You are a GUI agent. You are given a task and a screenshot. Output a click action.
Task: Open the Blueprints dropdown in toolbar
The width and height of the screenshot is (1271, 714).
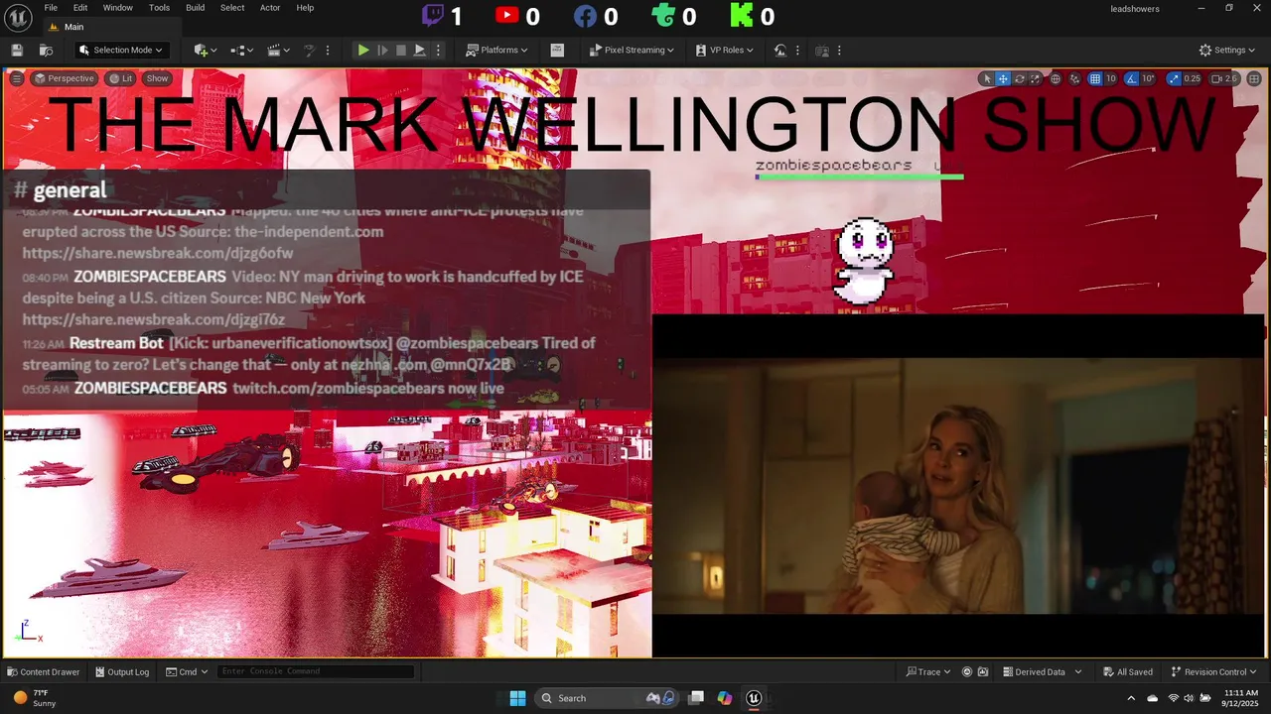pos(241,50)
